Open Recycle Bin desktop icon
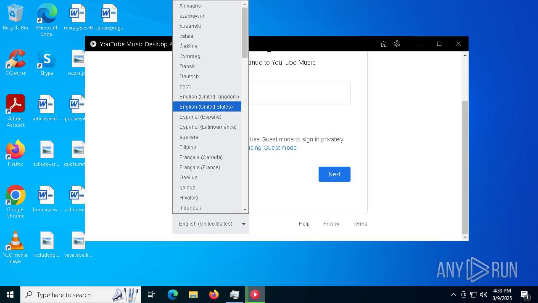This screenshot has height=303, width=538. [x=16, y=18]
